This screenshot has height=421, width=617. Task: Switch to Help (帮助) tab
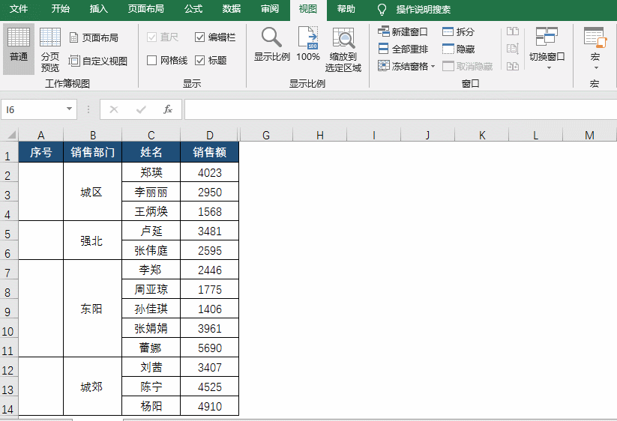(346, 9)
